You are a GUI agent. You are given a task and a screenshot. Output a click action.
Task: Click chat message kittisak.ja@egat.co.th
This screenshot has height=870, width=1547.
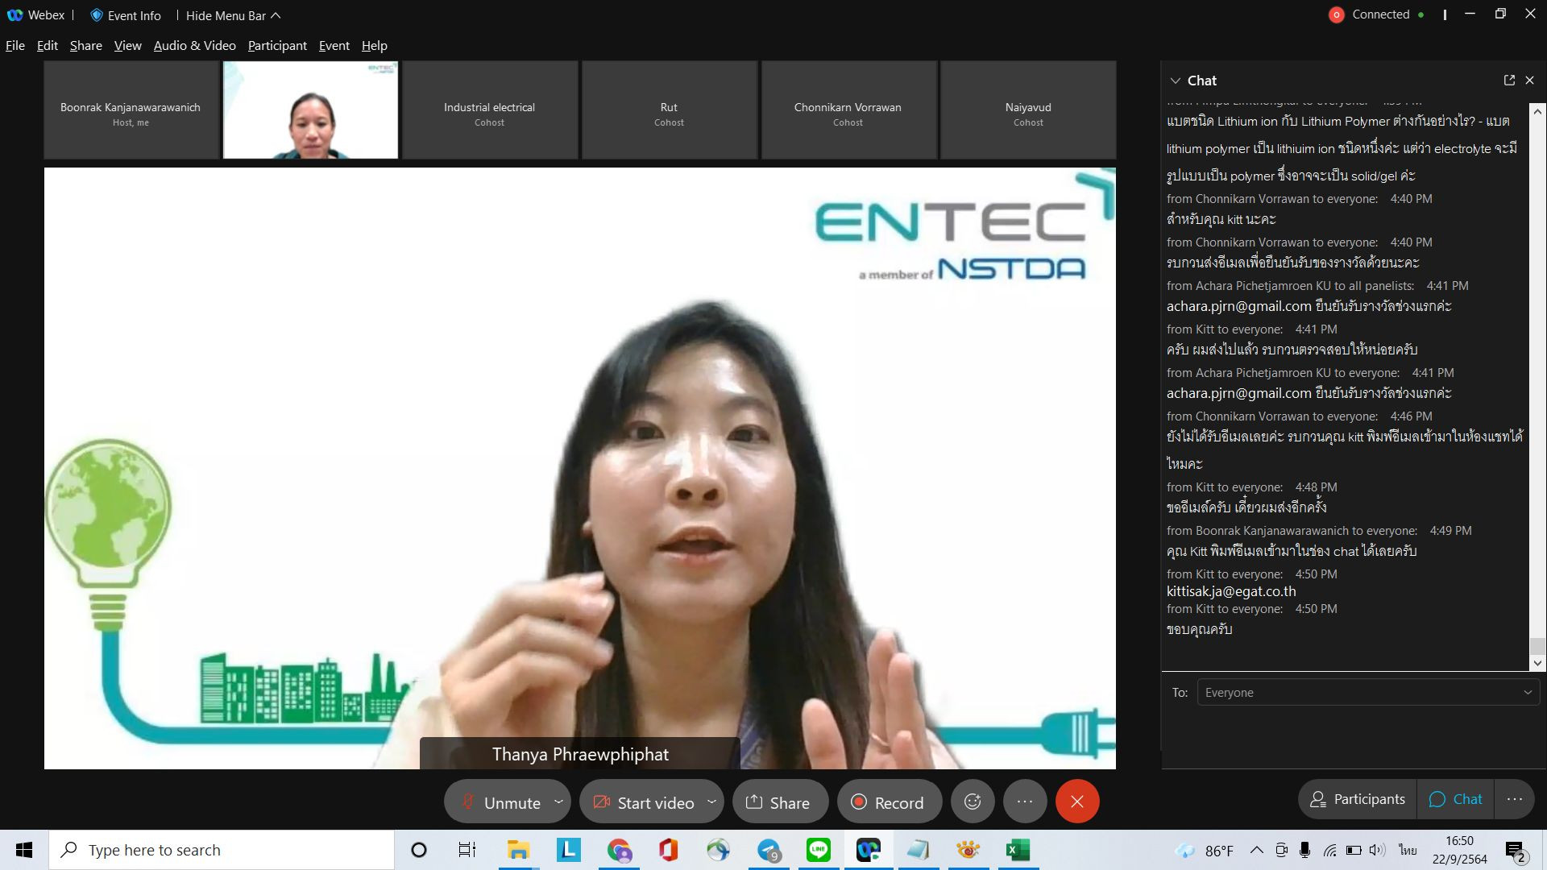(x=1231, y=591)
